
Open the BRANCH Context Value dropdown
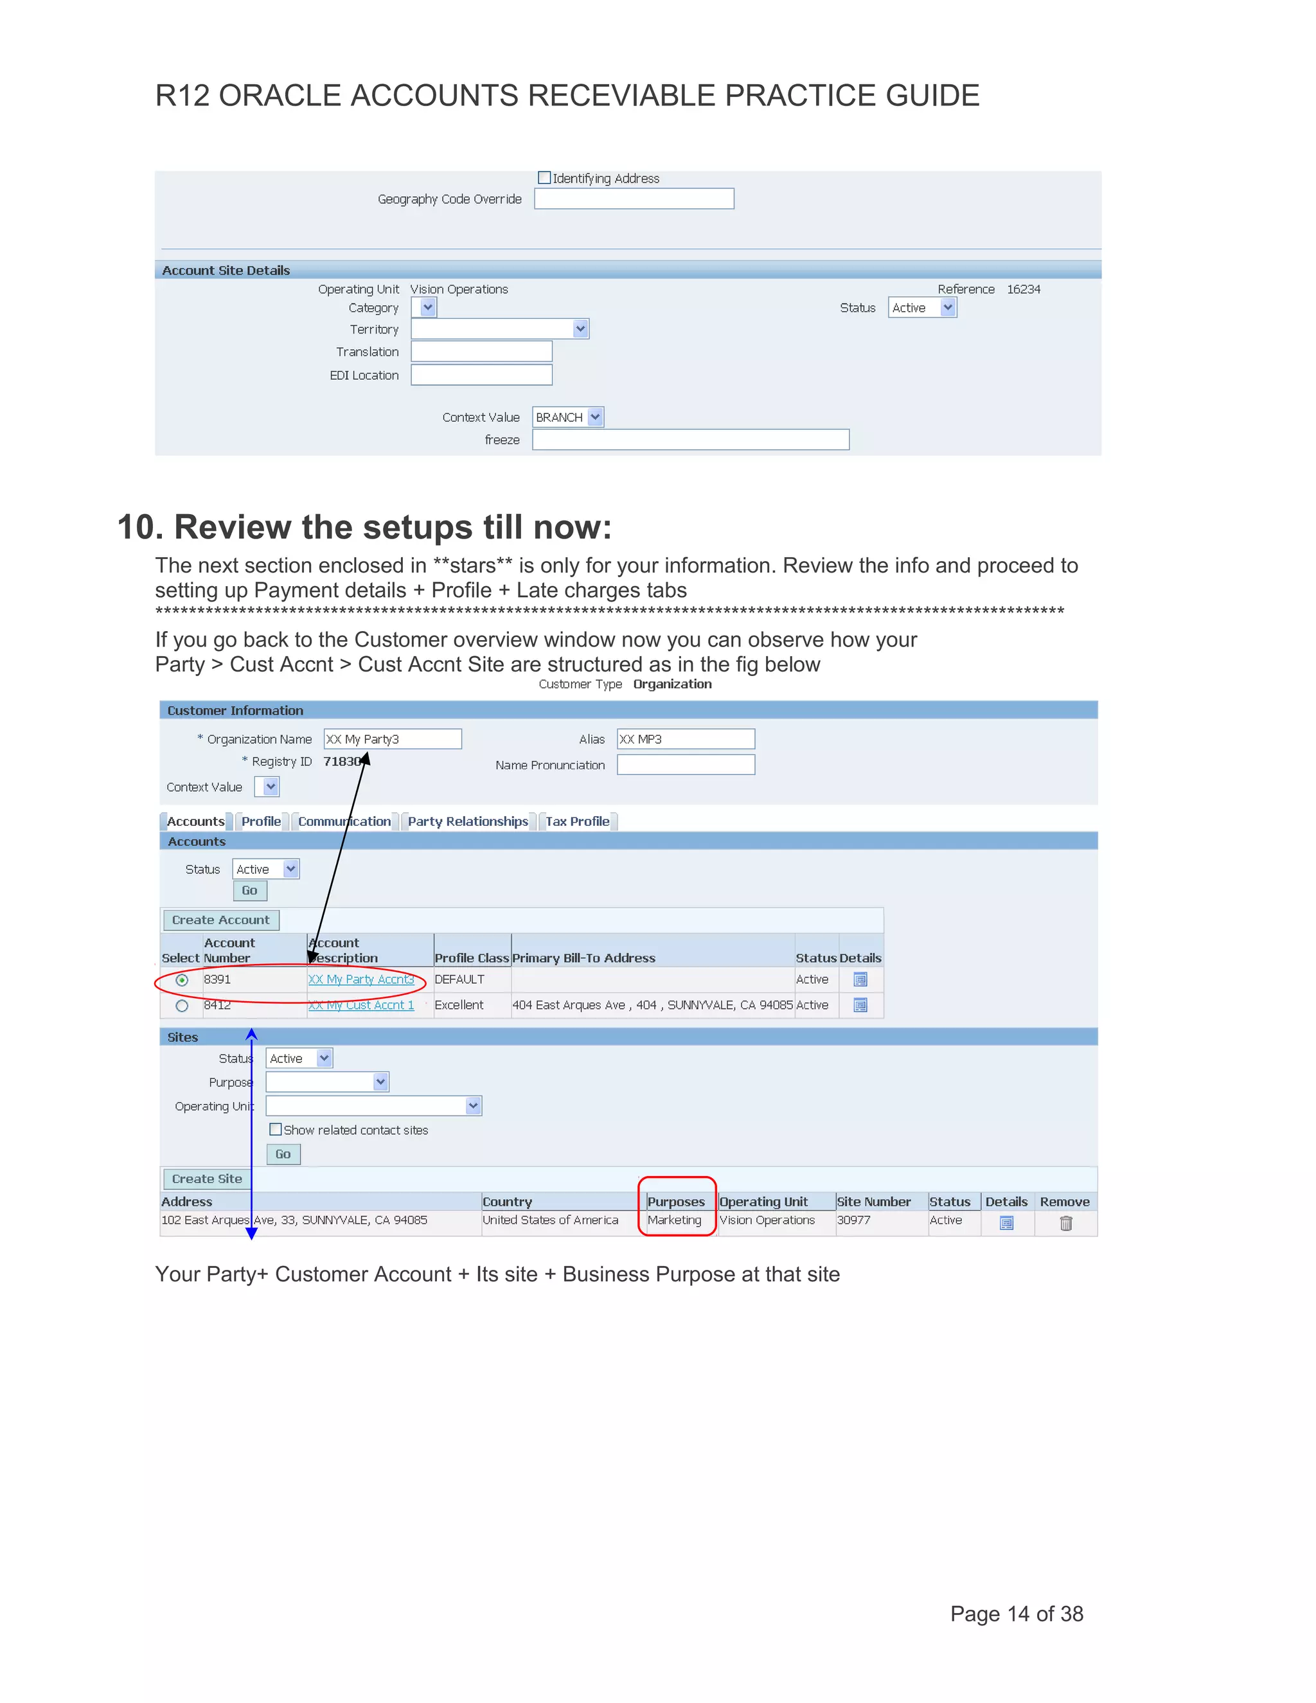(568, 417)
